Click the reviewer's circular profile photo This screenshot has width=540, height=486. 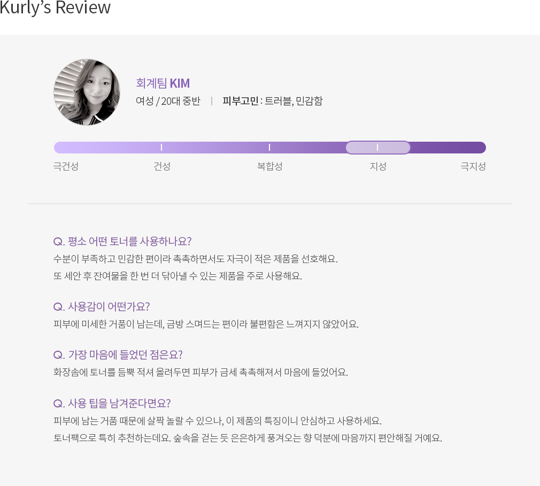(x=87, y=92)
